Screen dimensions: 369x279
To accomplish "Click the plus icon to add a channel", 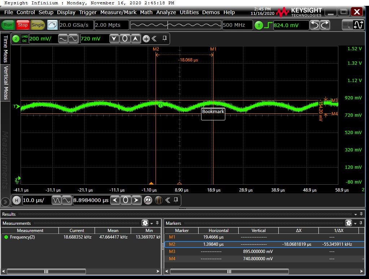I will (x=146, y=39).
